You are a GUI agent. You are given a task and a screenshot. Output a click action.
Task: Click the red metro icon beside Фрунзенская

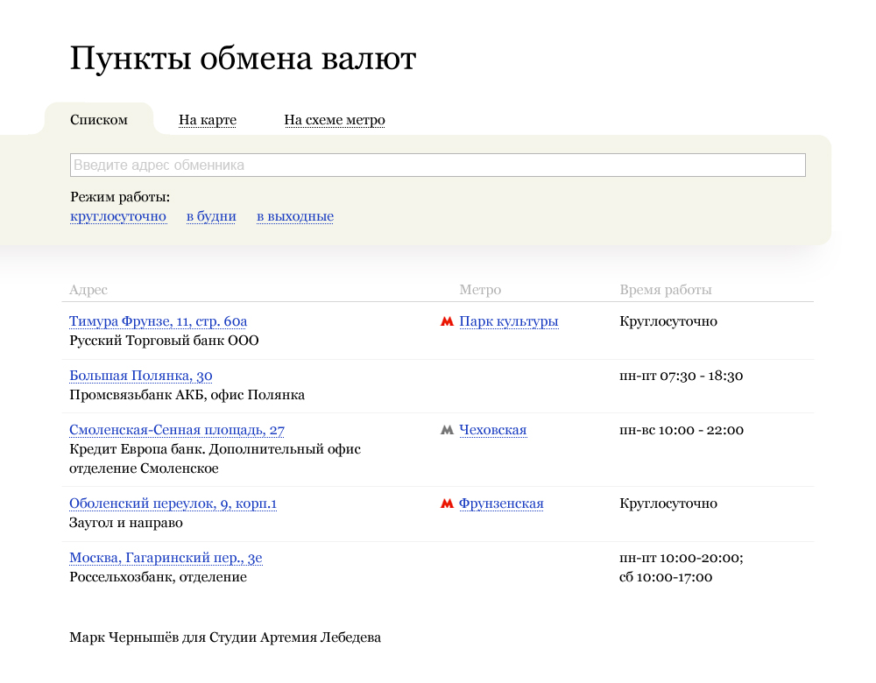coord(447,503)
